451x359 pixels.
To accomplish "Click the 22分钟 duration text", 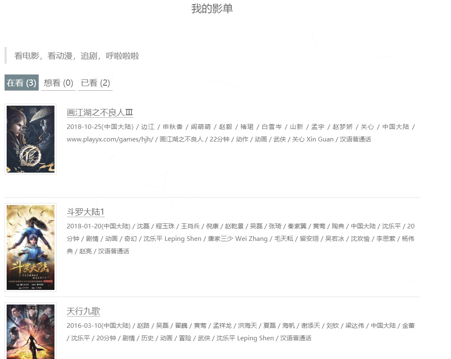I will click(x=219, y=139).
